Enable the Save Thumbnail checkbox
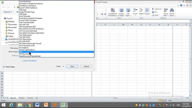The image size is (192, 108). click(x=23, y=61)
